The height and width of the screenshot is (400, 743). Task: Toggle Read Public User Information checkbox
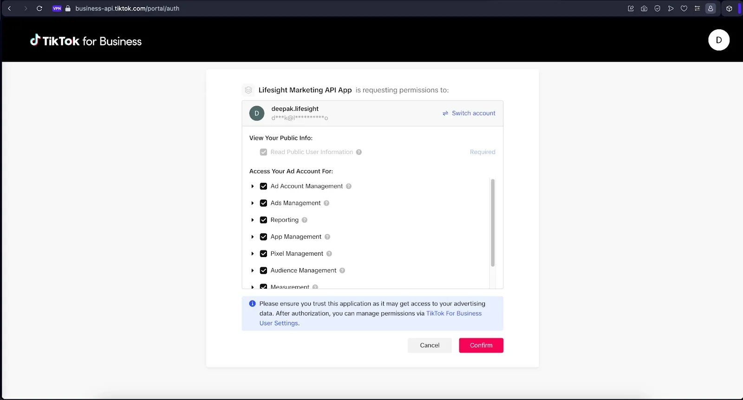[263, 152]
